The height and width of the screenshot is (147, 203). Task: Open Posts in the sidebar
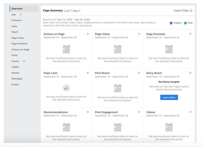coord(15,55)
